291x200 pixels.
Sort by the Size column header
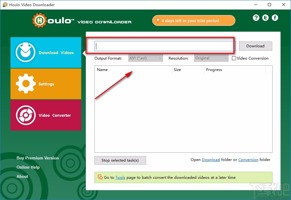pos(188,69)
